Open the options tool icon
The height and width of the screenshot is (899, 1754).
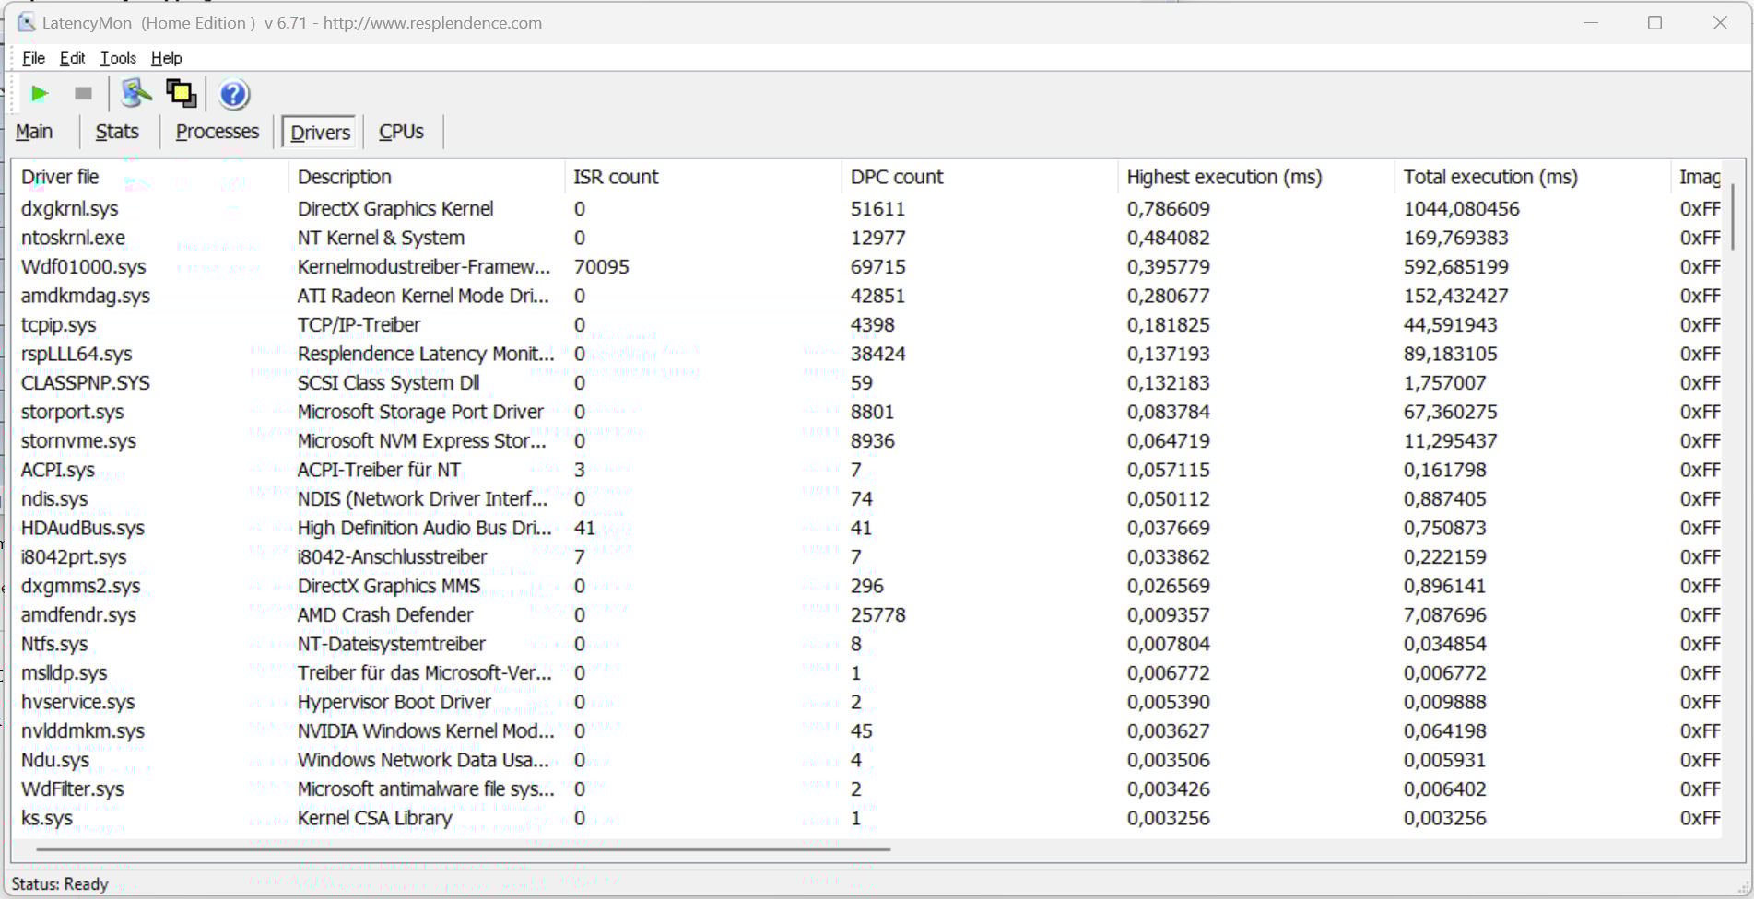[x=136, y=93]
